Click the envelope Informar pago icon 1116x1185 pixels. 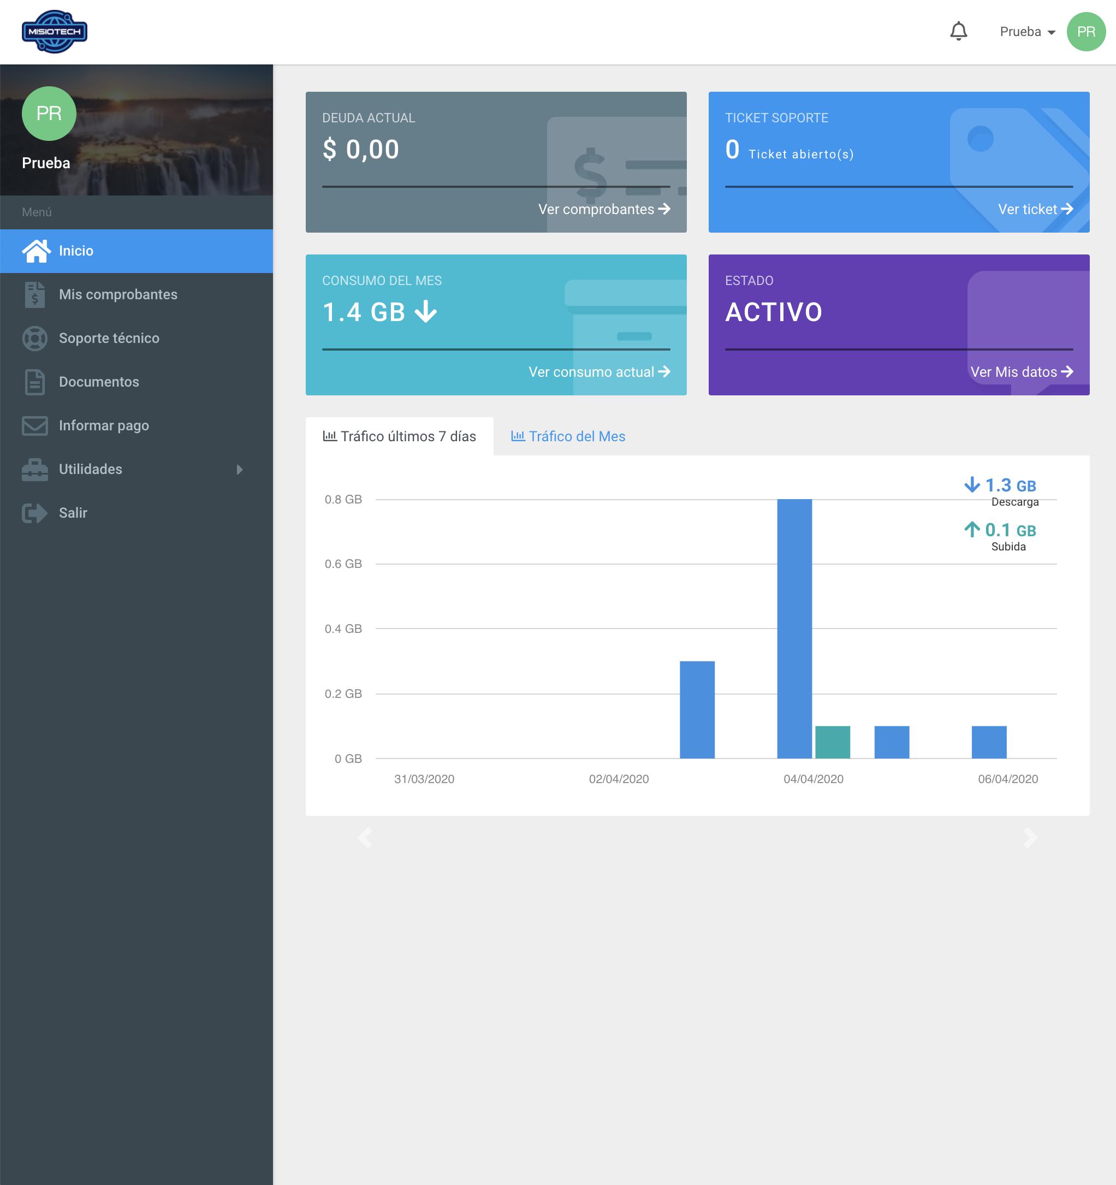[x=34, y=425]
